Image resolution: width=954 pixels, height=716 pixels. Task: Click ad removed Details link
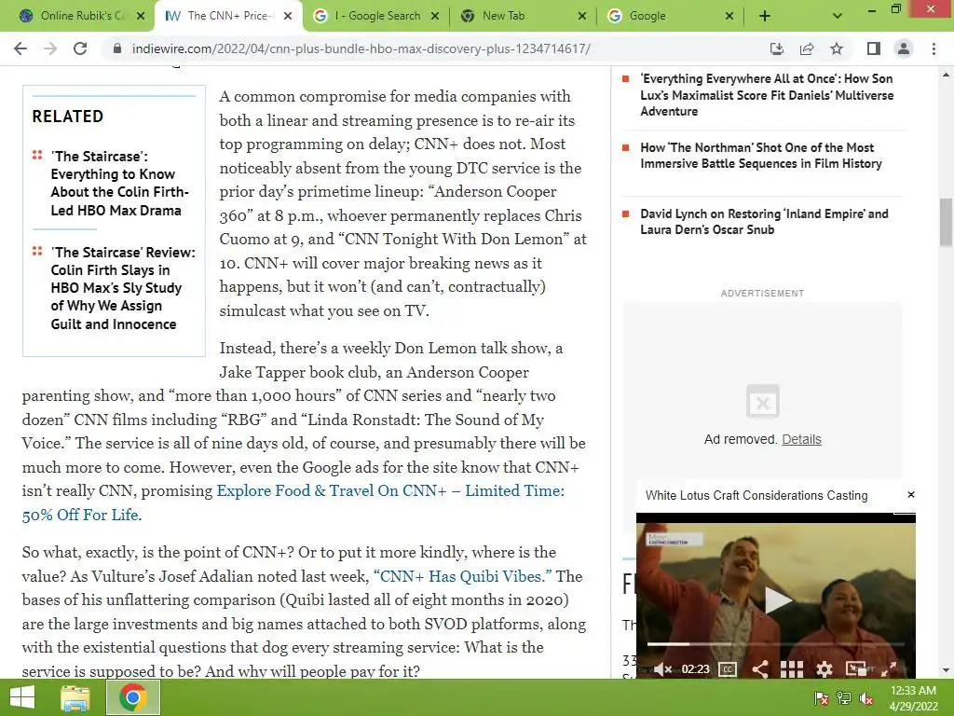click(801, 439)
